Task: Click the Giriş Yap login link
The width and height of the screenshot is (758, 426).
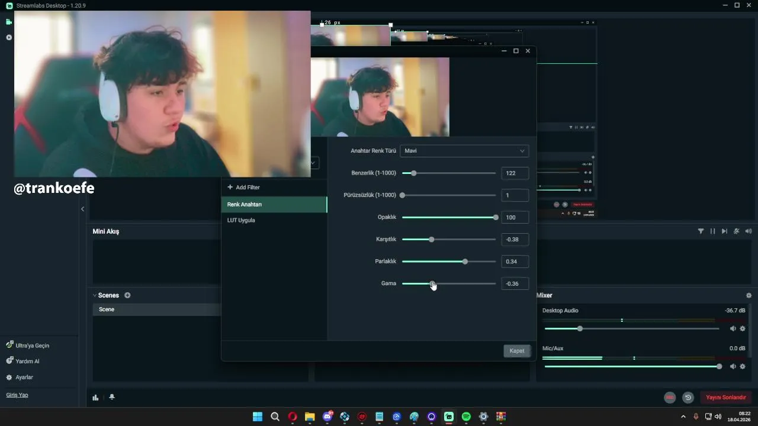Action: (x=17, y=395)
